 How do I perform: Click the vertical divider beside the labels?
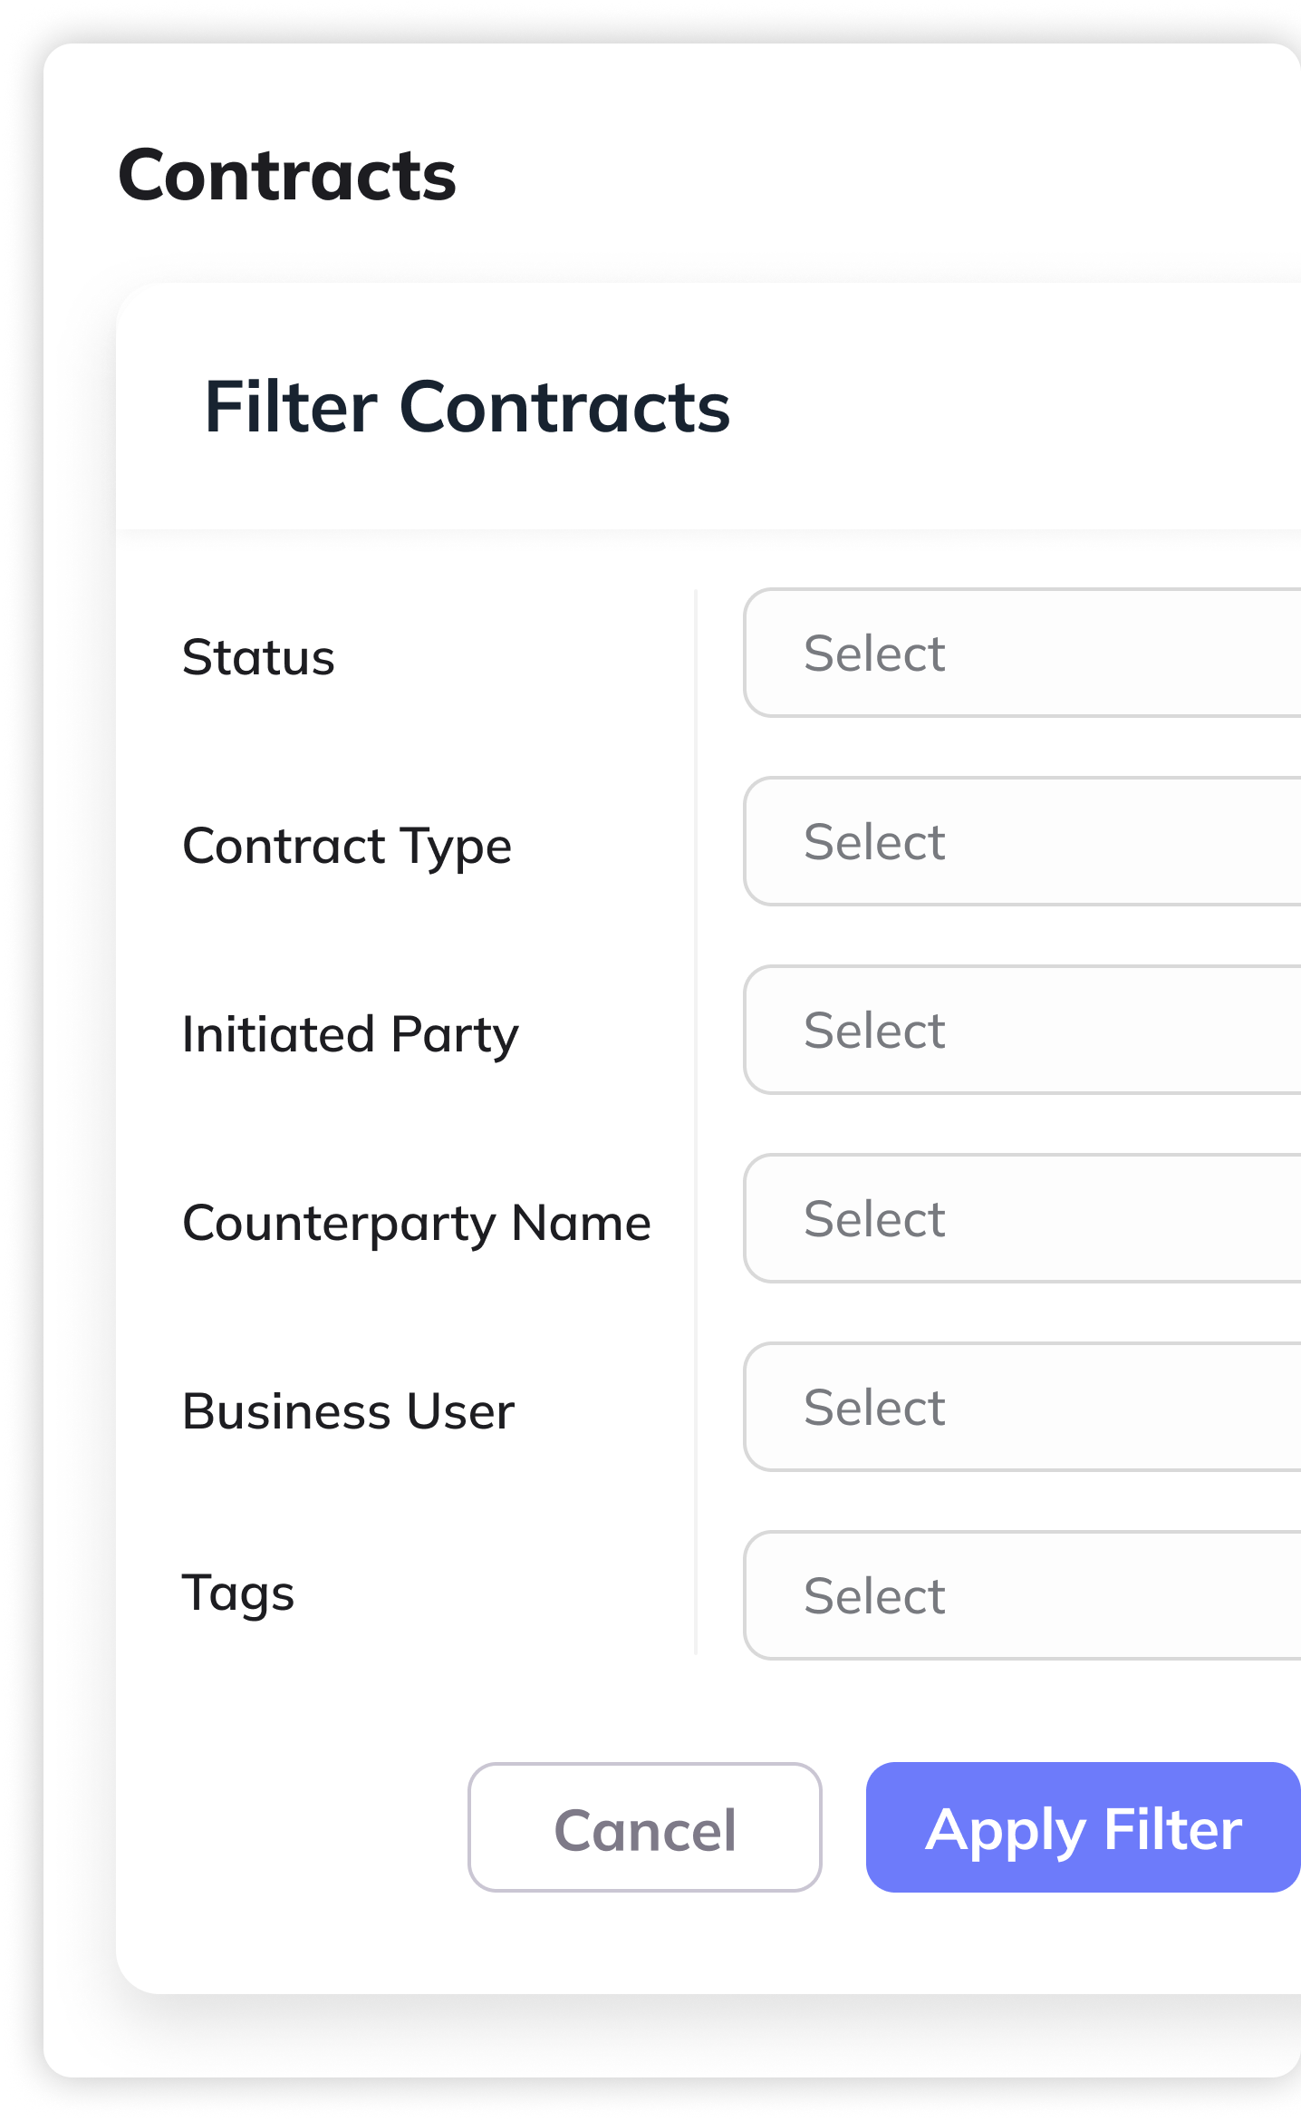pos(696,1124)
